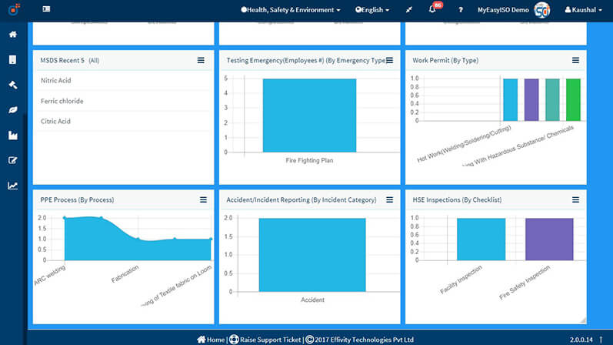Open the factory icon in the sidebar

click(x=12, y=136)
